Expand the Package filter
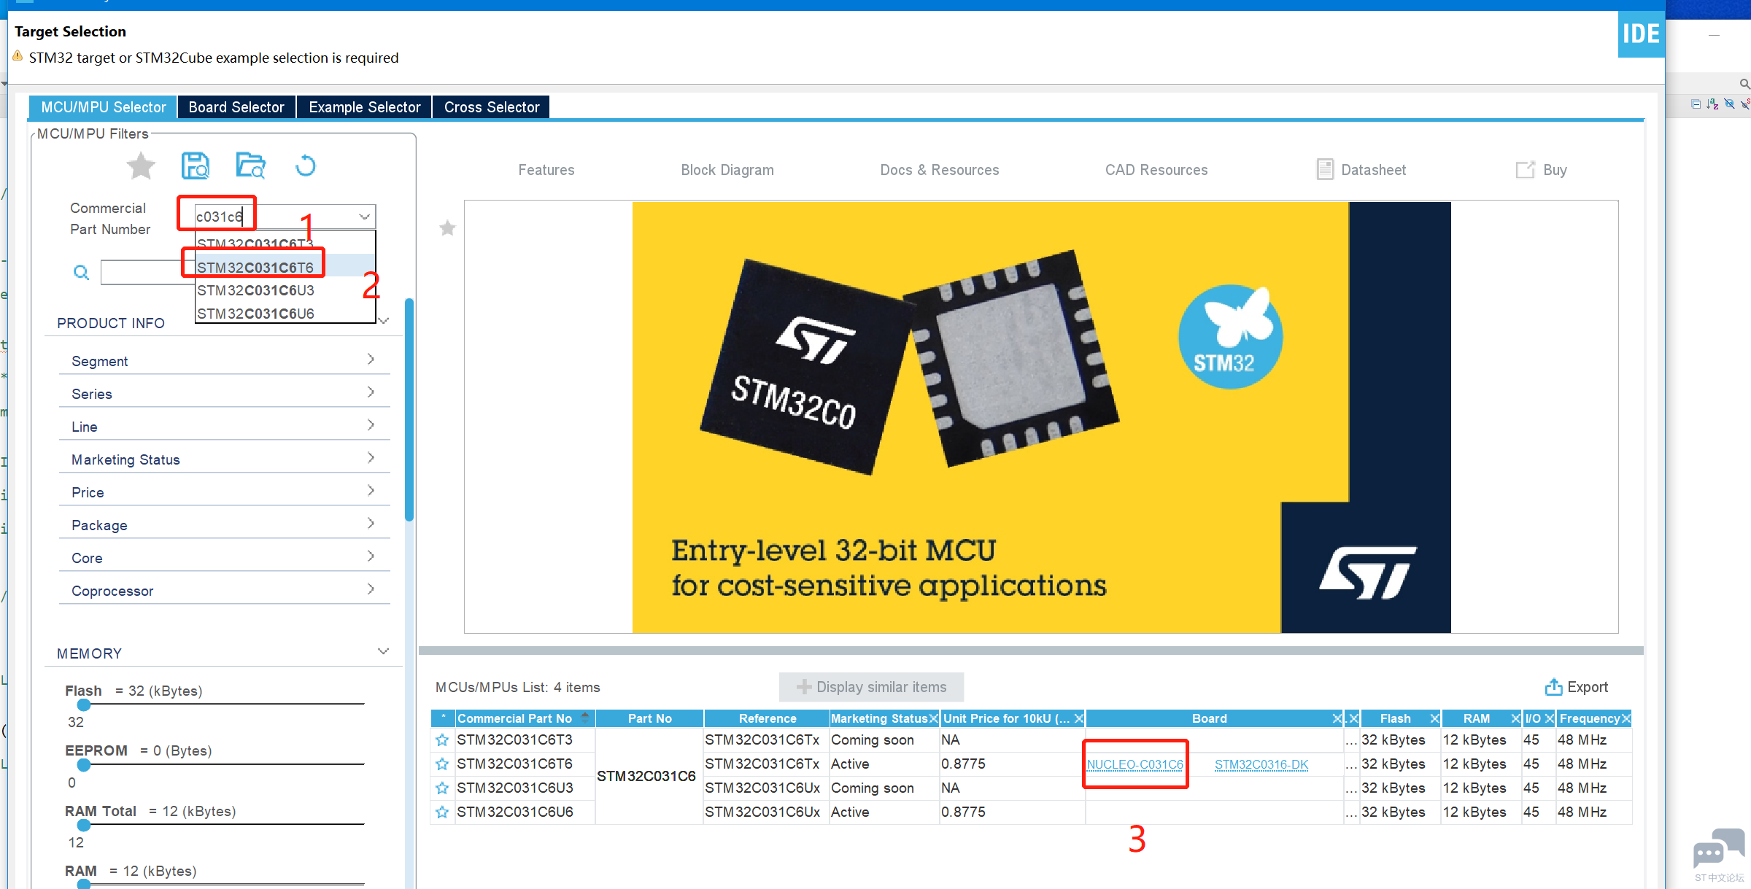Image resolution: width=1751 pixels, height=889 pixels. point(371,524)
